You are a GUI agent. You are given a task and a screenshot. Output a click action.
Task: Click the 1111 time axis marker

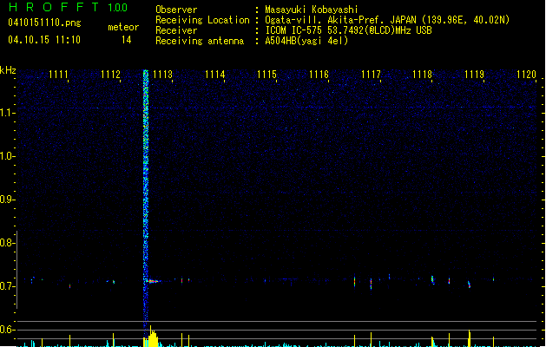[58, 75]
